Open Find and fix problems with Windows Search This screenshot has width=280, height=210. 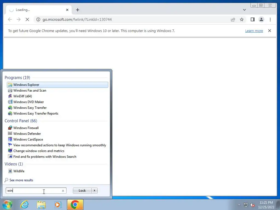point(45,157)
